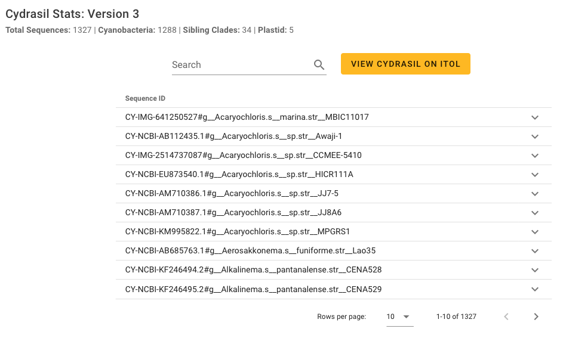Screen dimensions: 566x341
Task: Expand the HICR111A sequence row chevron
Action: pos(535,175)
